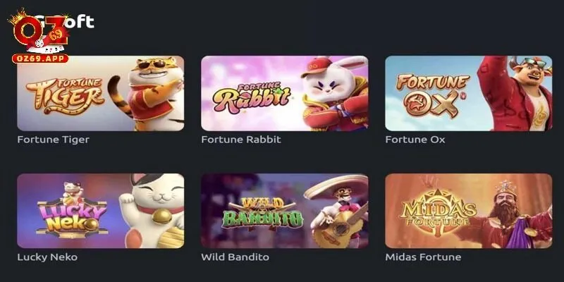This screenshot has height=282, width=564.
Task: Launch the Wild Bandito game banner
Action: tap(285, 211)
